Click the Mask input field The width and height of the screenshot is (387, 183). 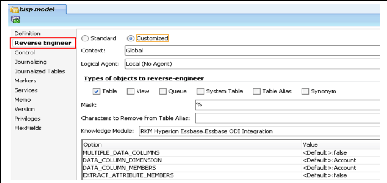[287, 105]
